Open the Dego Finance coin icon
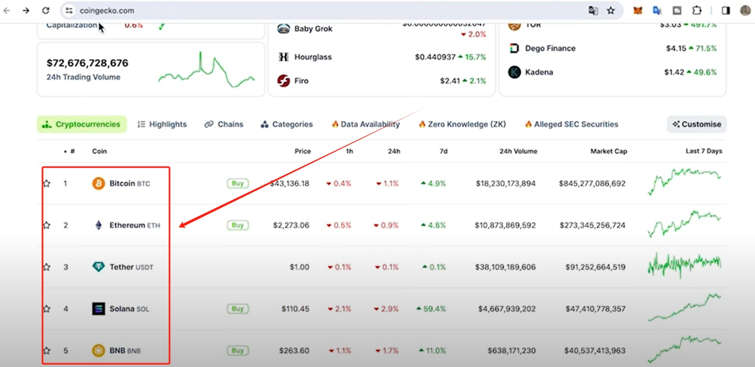This screenshot has height=367, width=755. [514, 48]
